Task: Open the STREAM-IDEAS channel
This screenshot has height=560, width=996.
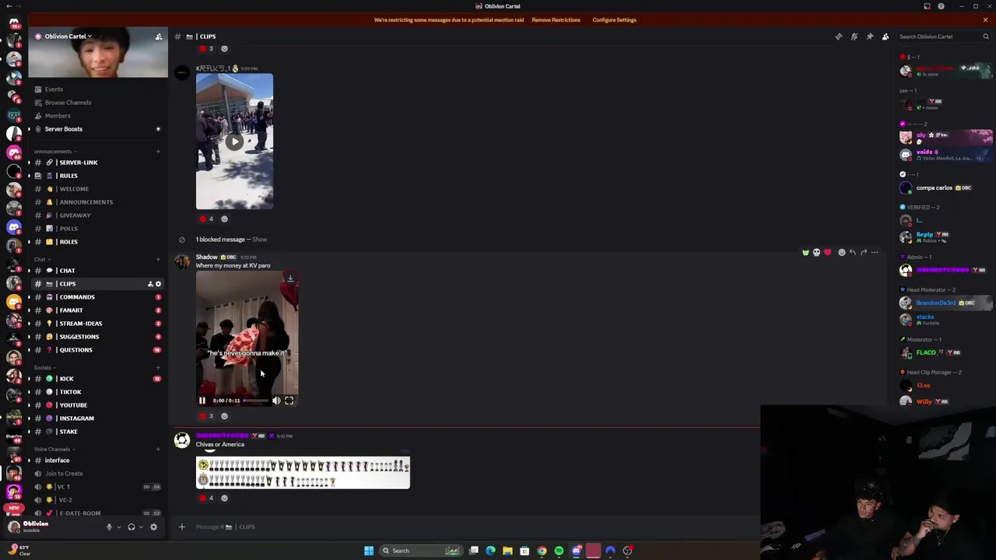Action: coord(80,324)
